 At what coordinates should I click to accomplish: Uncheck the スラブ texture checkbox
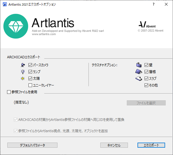point(146,79)
